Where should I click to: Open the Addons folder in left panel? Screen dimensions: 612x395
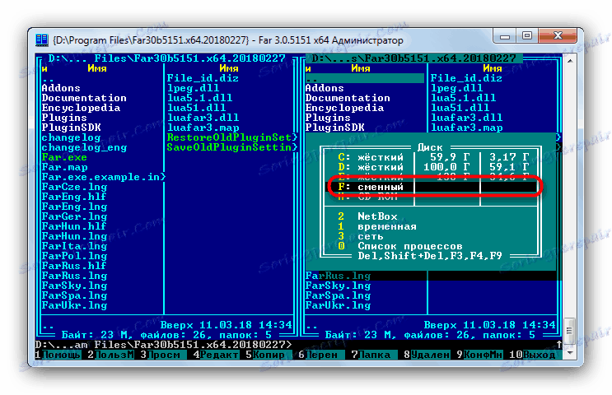(x=61, y=88)
